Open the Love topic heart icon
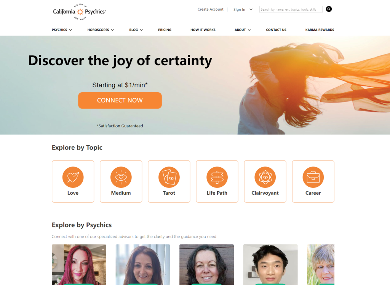The image size is (390, 285). [73, 177]
